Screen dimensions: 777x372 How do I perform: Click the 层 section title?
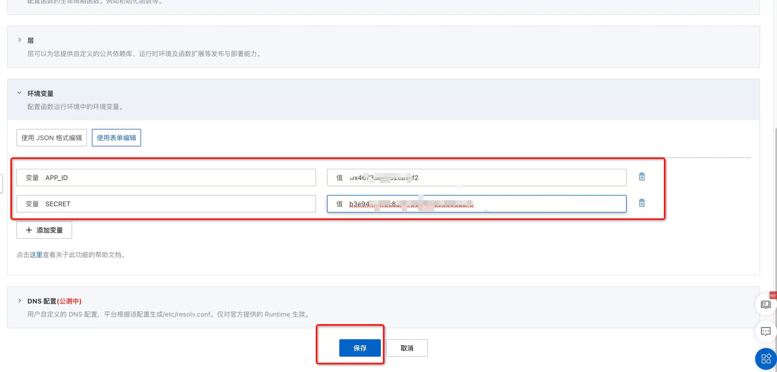30,40
